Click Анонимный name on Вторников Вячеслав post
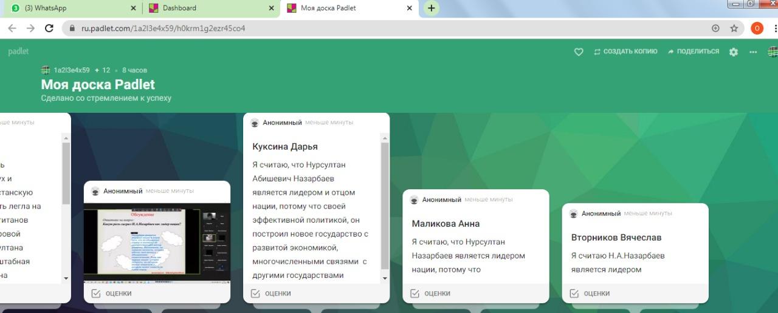 pyautogui.click(x=601, y=214)
